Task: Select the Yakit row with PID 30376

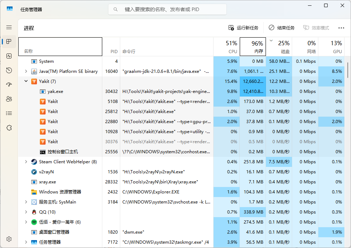Action: pos(181,142)
